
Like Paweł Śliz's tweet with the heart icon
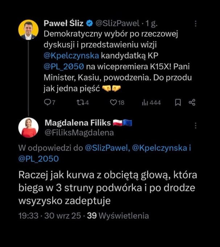[x=114, y=102]
